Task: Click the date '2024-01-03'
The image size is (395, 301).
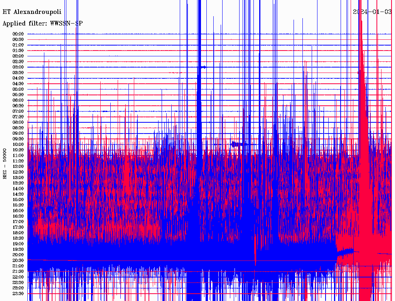Action: (372, 12)
